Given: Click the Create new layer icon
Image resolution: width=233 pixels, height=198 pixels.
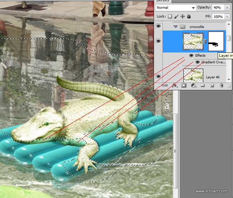Looking at the screenshot, I should (x=212, y=85).
